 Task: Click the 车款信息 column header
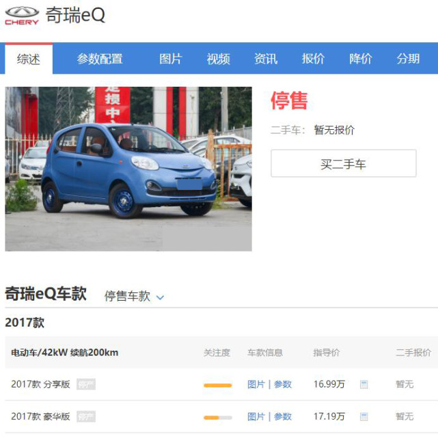(265, 353)
